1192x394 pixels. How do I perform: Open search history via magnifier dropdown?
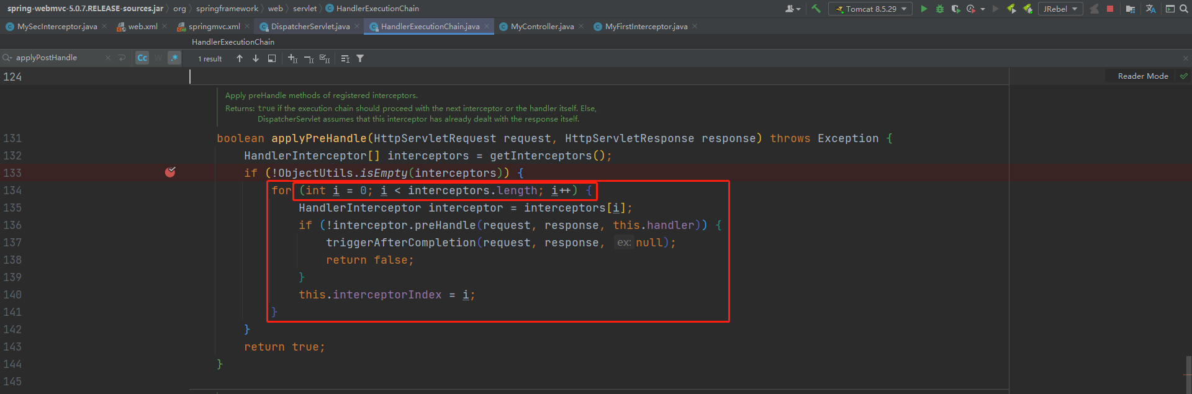pos(7,58)
